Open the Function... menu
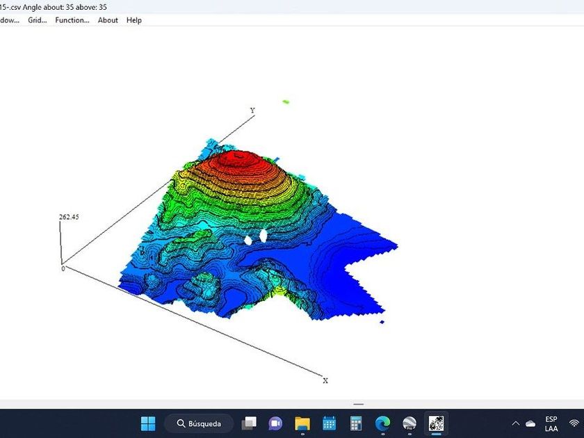584x438 pixels. click(x=72, y=20)
